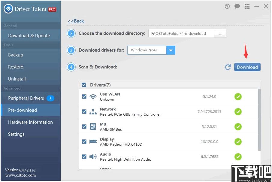Screen dimensions: 272x182
Task: Uncheck the Audio driver checkbox
Action: tap(84, 157)
